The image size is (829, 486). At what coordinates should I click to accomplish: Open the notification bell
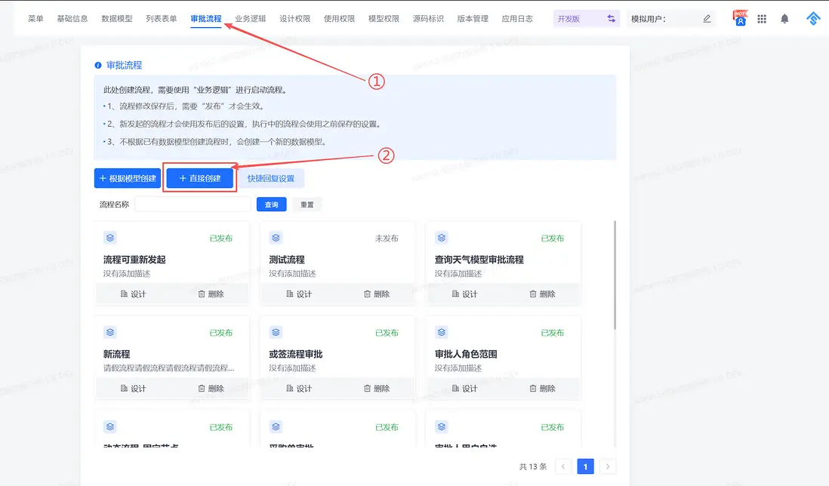point(784,18)
